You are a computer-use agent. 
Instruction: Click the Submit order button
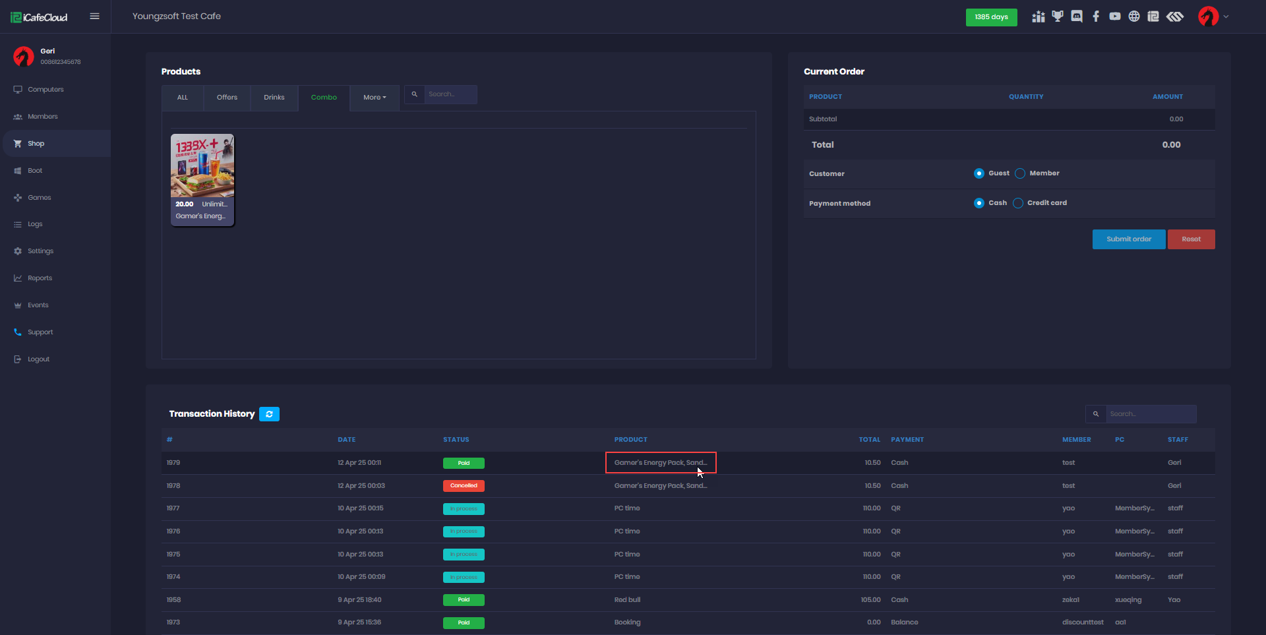[x=1128, y=239]
